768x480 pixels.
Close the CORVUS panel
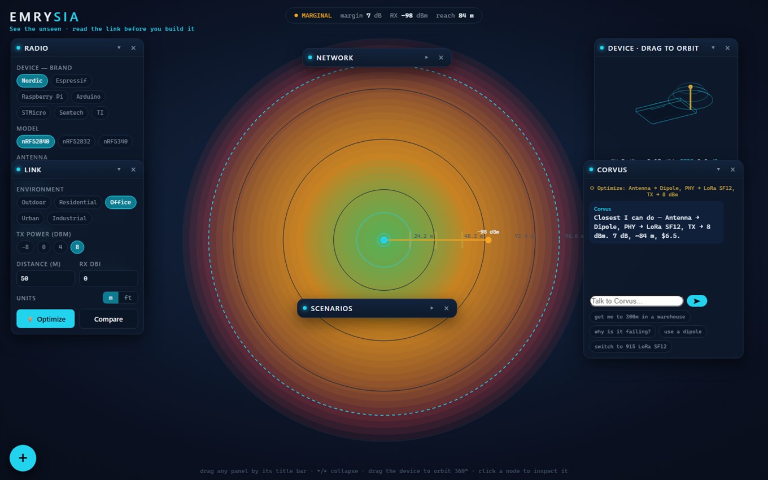tap(733, 169)
